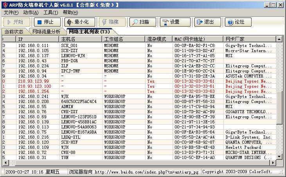
Task: Click the horizontal scrollbar thumb
Action: click(x=143, y=163)
